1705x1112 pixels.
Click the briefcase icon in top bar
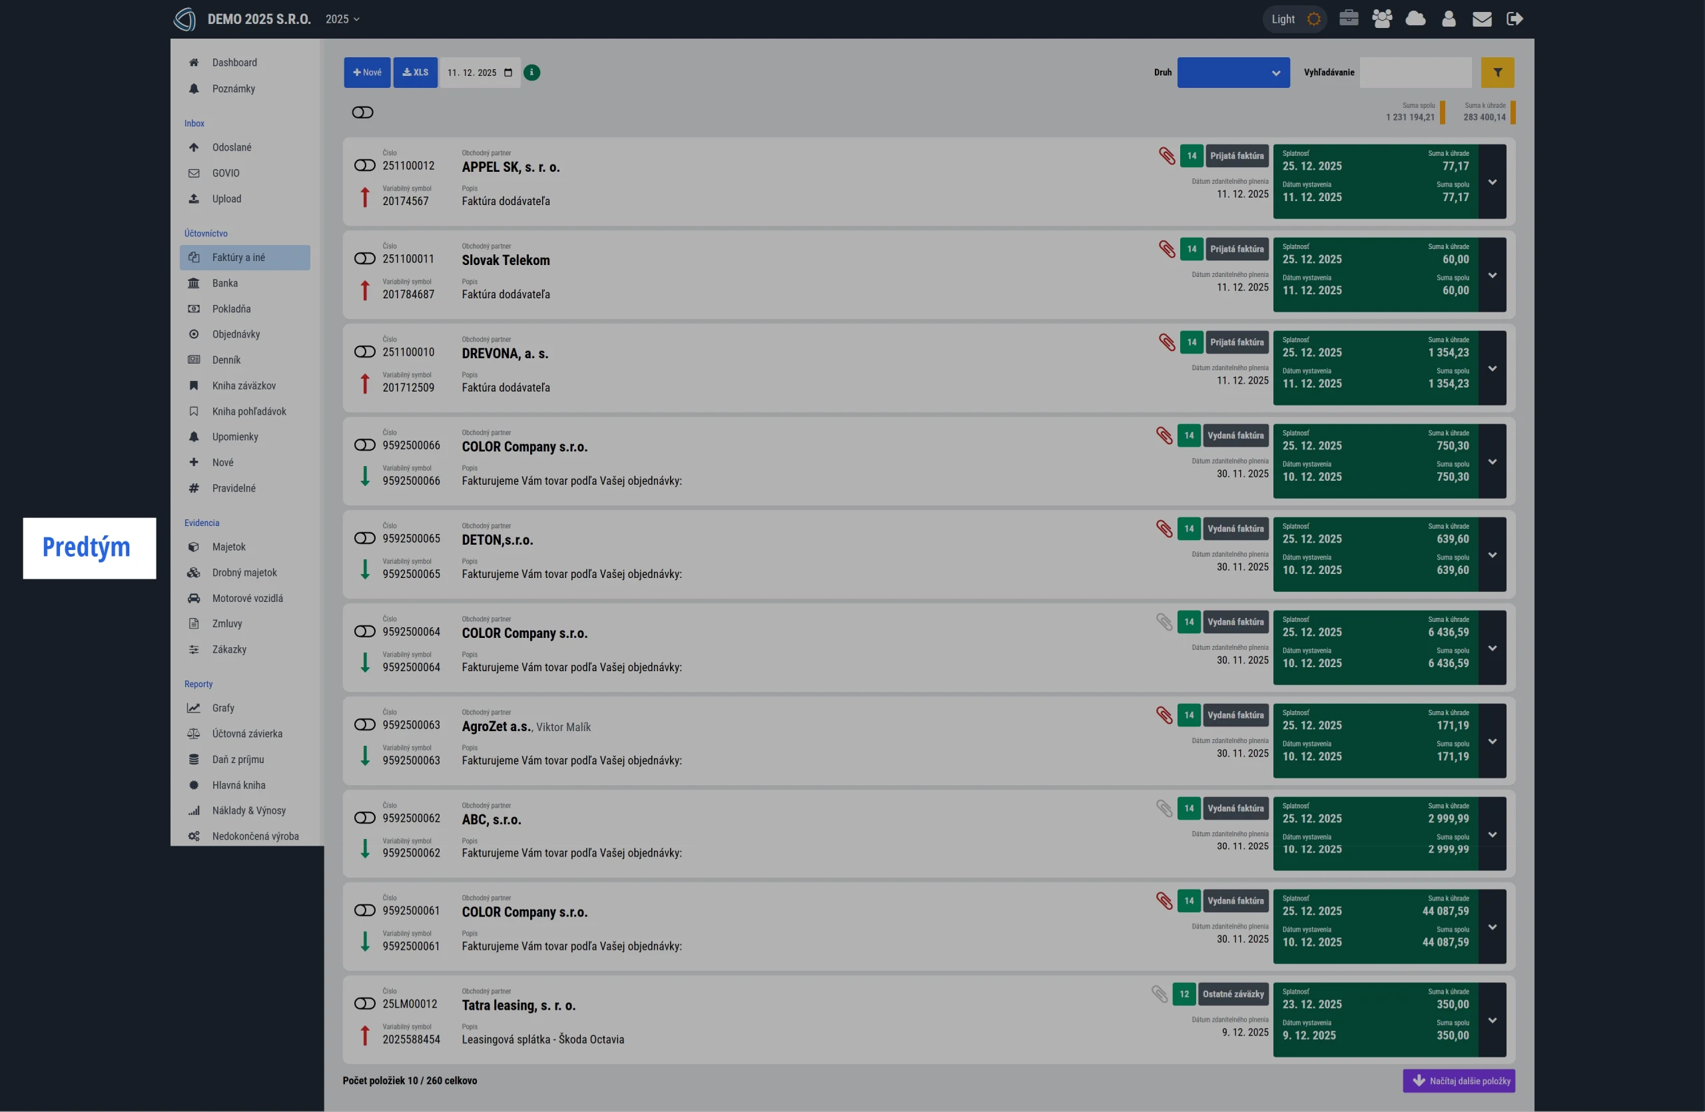(x=1348, y=19)
